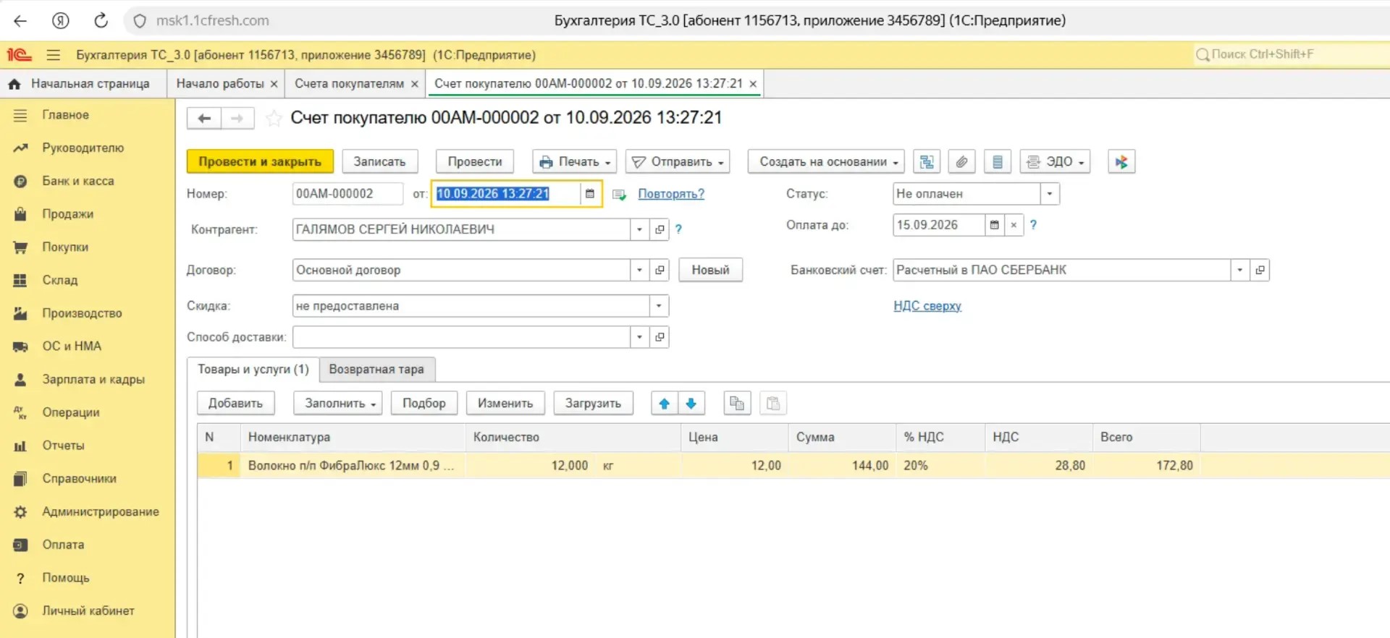Go back with the document left arrow
Screen dimensions: 1390x638
(204, 118)
